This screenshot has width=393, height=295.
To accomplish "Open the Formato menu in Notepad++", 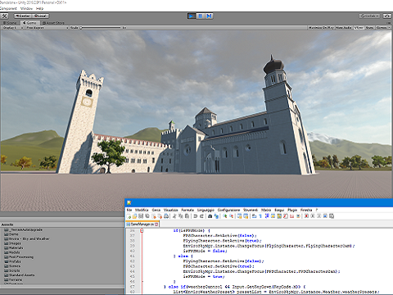I will pos(187,210).
